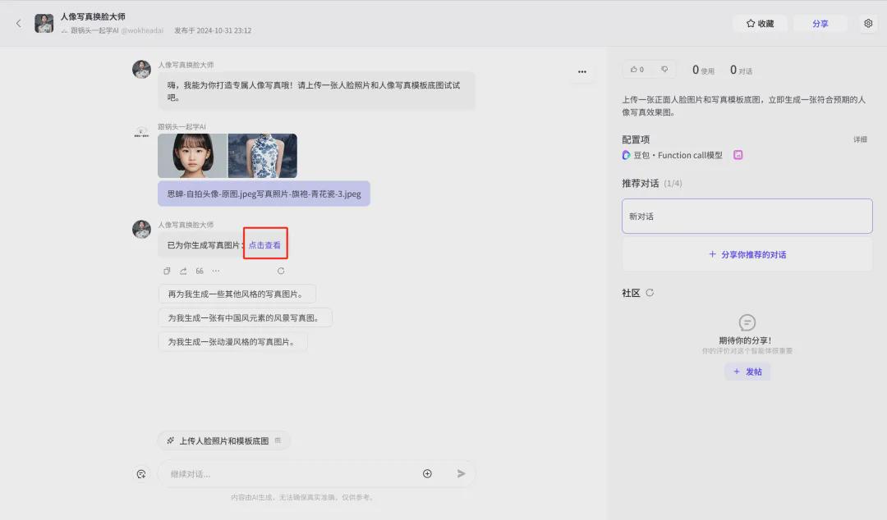887x520 pixels.
Task: Click the 点击查看 link
Action: tap(264, 244)
